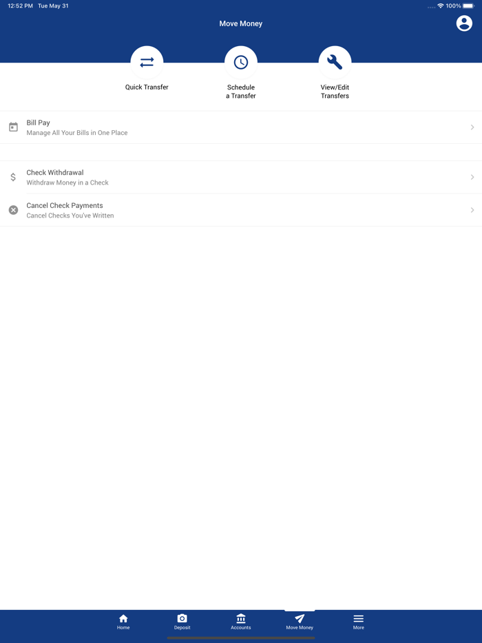Open Manage All Your Bills in One Place
This screenshot has width=482, height=643.
click(x=77, y=133)
